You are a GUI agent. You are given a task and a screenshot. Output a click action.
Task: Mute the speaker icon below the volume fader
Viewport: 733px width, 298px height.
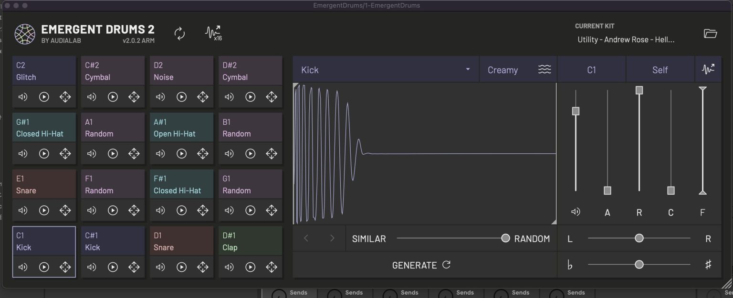[x=576, y=211]
